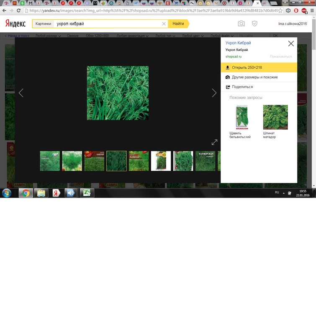Clear the search field with the X icon
The height and width of the screenshot is (323, 316).
pos(164,24)
